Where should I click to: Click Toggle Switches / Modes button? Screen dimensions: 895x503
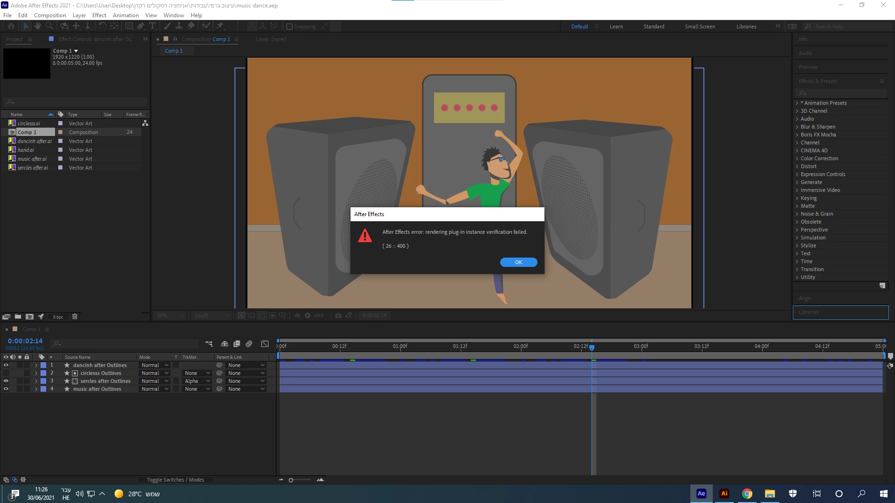point(175,480)
